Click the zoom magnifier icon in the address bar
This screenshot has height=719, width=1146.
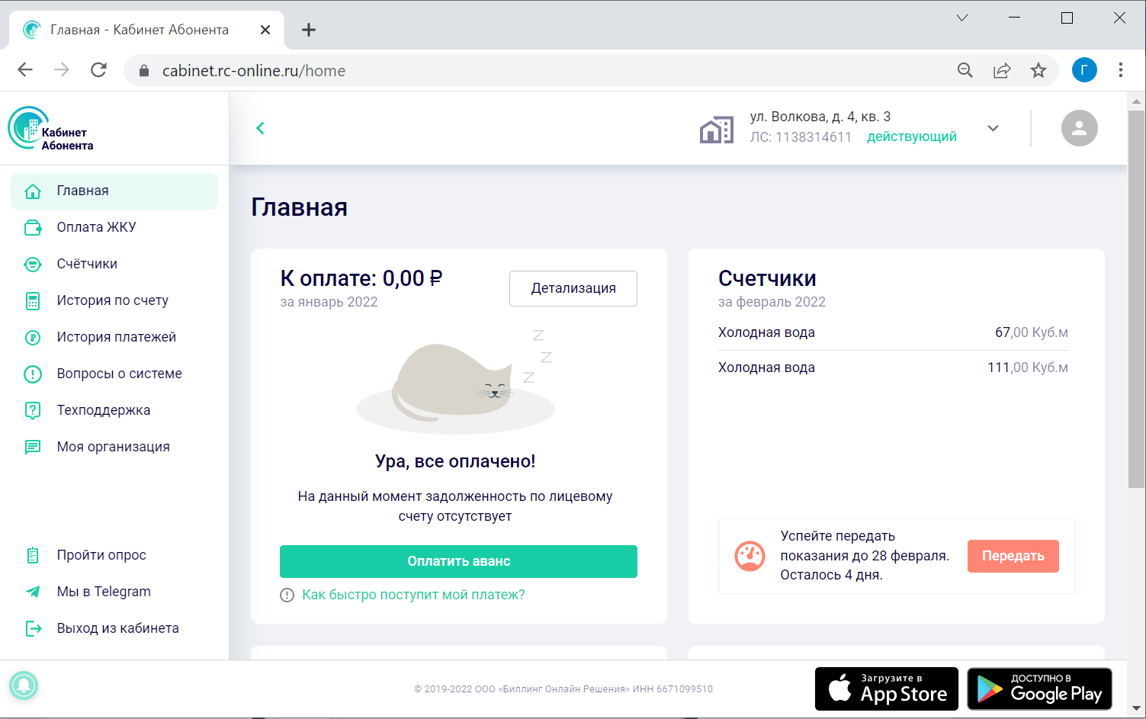tap(965, 70)
